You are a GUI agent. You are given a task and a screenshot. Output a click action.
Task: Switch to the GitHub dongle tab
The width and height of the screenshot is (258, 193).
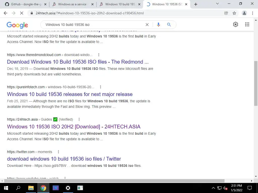point(26,4)
